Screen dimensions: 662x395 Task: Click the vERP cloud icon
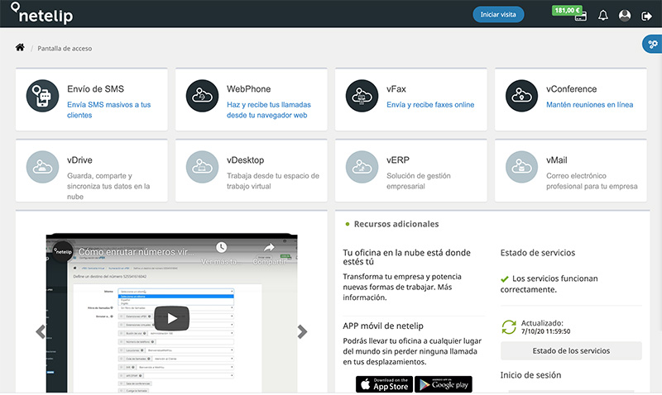(x=362, y=167)
